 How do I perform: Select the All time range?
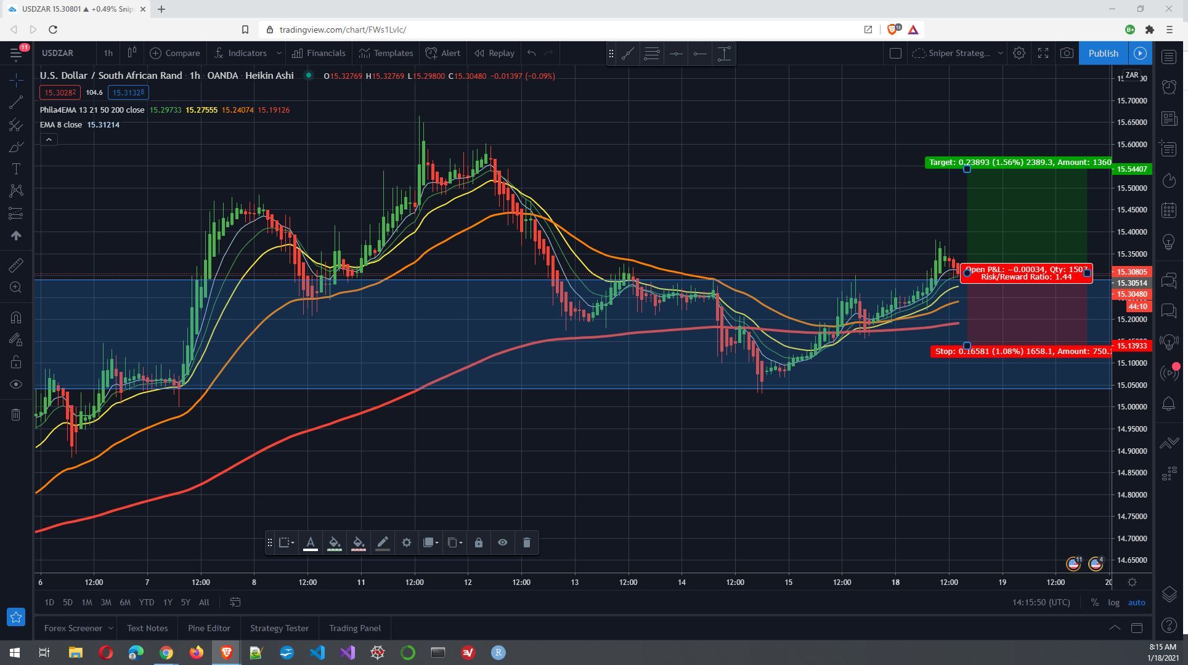[x=204, y=603]
